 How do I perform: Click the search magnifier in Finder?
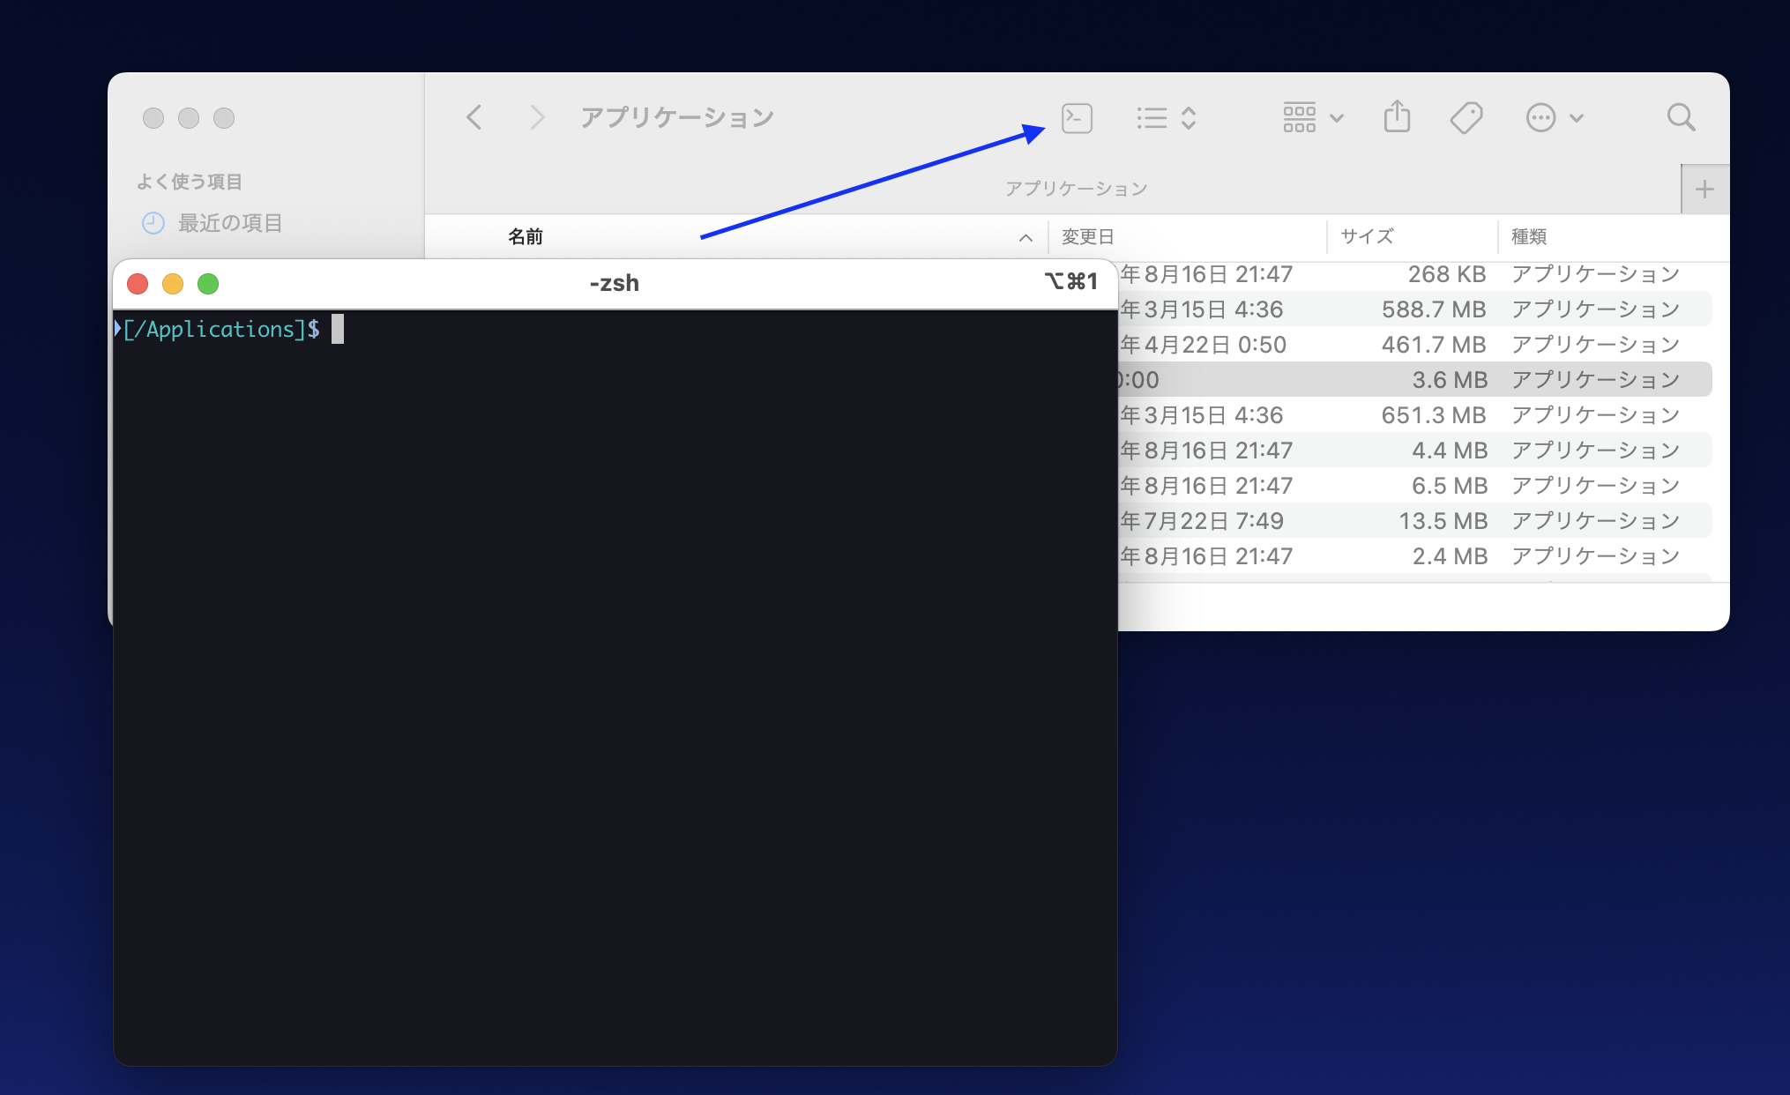tap(1682, 117)
